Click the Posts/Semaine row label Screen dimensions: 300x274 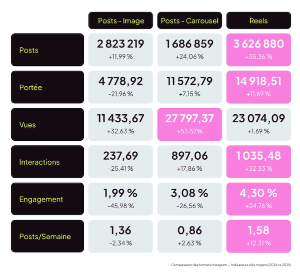pyautogui.click(x=47, y=236)
